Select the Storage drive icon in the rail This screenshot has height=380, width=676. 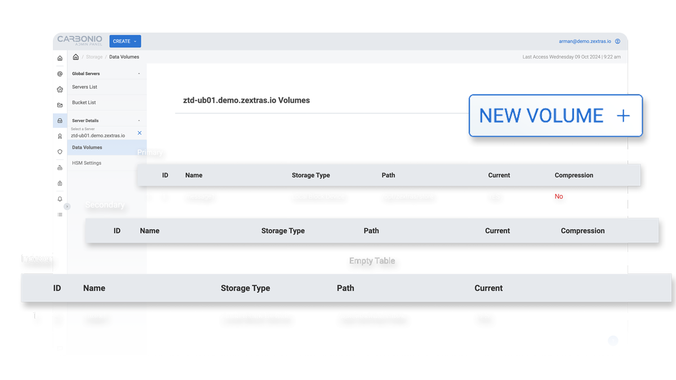coord(60,120)
